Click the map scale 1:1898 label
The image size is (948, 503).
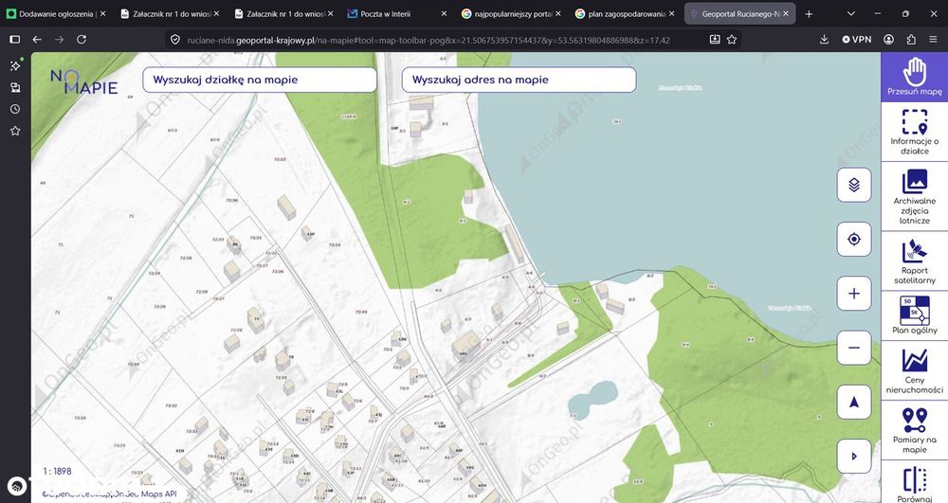[57, 471]
